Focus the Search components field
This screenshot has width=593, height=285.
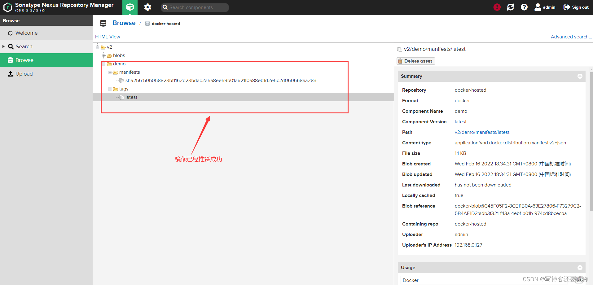(195, 7)
